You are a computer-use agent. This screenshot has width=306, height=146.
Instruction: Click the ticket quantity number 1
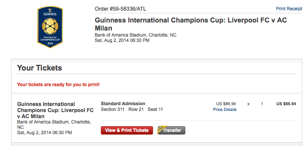tap(262, 104)
